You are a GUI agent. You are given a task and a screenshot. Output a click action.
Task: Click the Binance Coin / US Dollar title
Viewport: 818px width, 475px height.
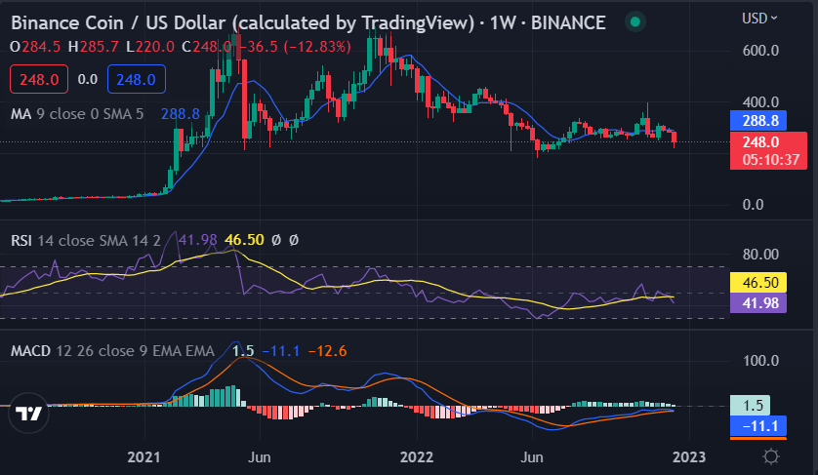coord(243,22)
